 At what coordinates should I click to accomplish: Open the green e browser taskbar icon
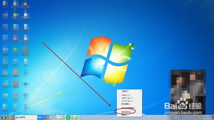click(77, 117)
